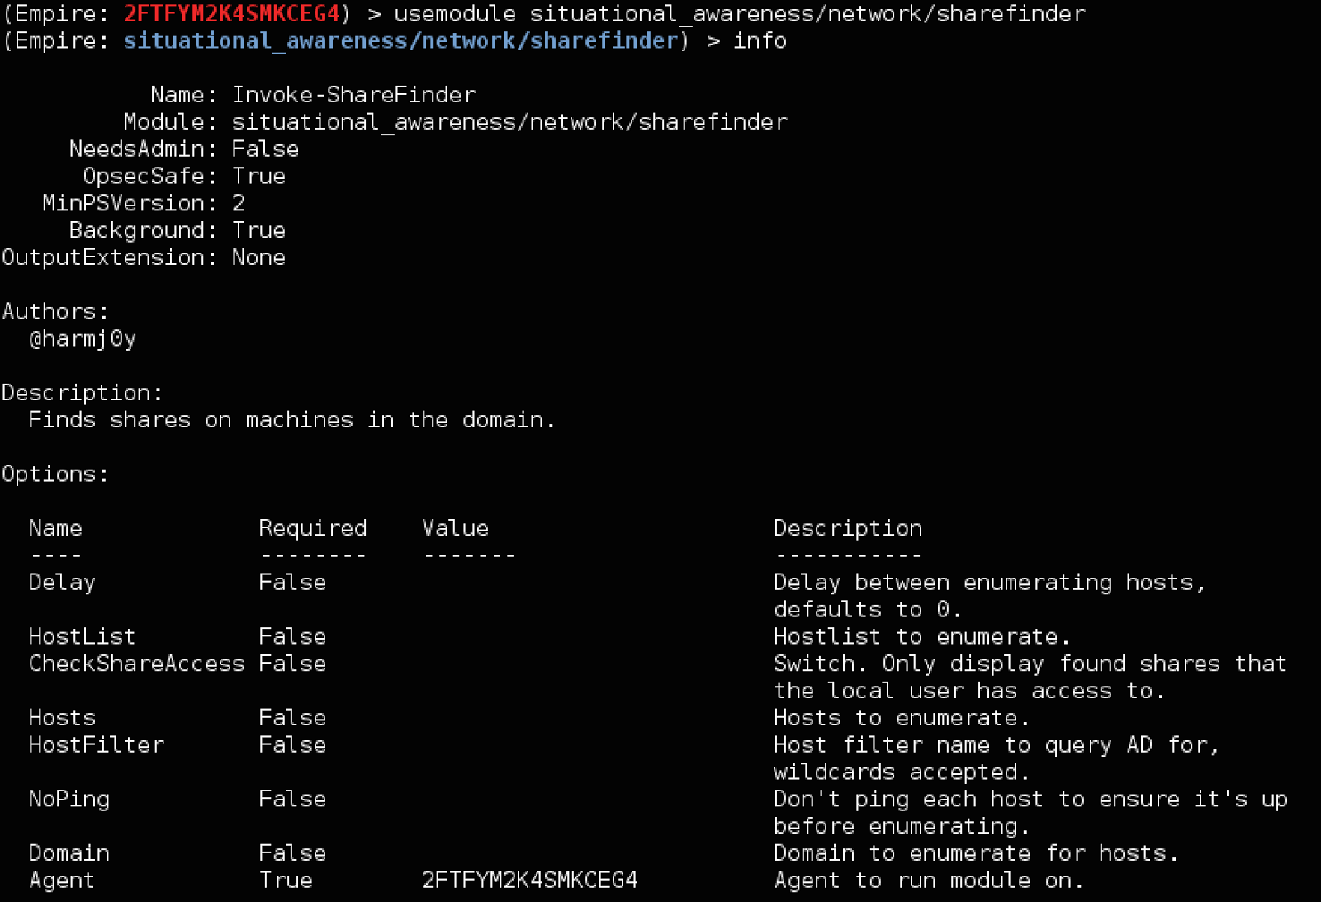This screenshot has height=902, width=1321.
Task: Click the OpsecSafe True value
Action: [258, 177]
